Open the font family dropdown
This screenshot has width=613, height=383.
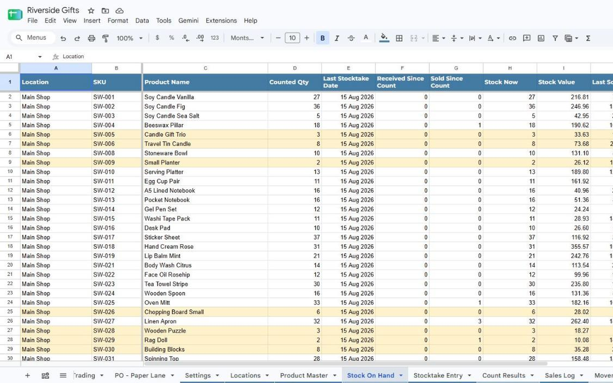(247, 38)
